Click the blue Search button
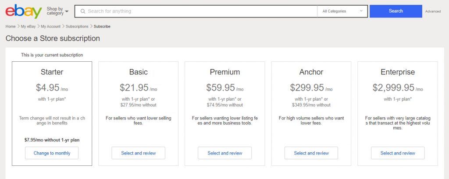This screenshot has height=179, width=449. (x=396, y=11)
